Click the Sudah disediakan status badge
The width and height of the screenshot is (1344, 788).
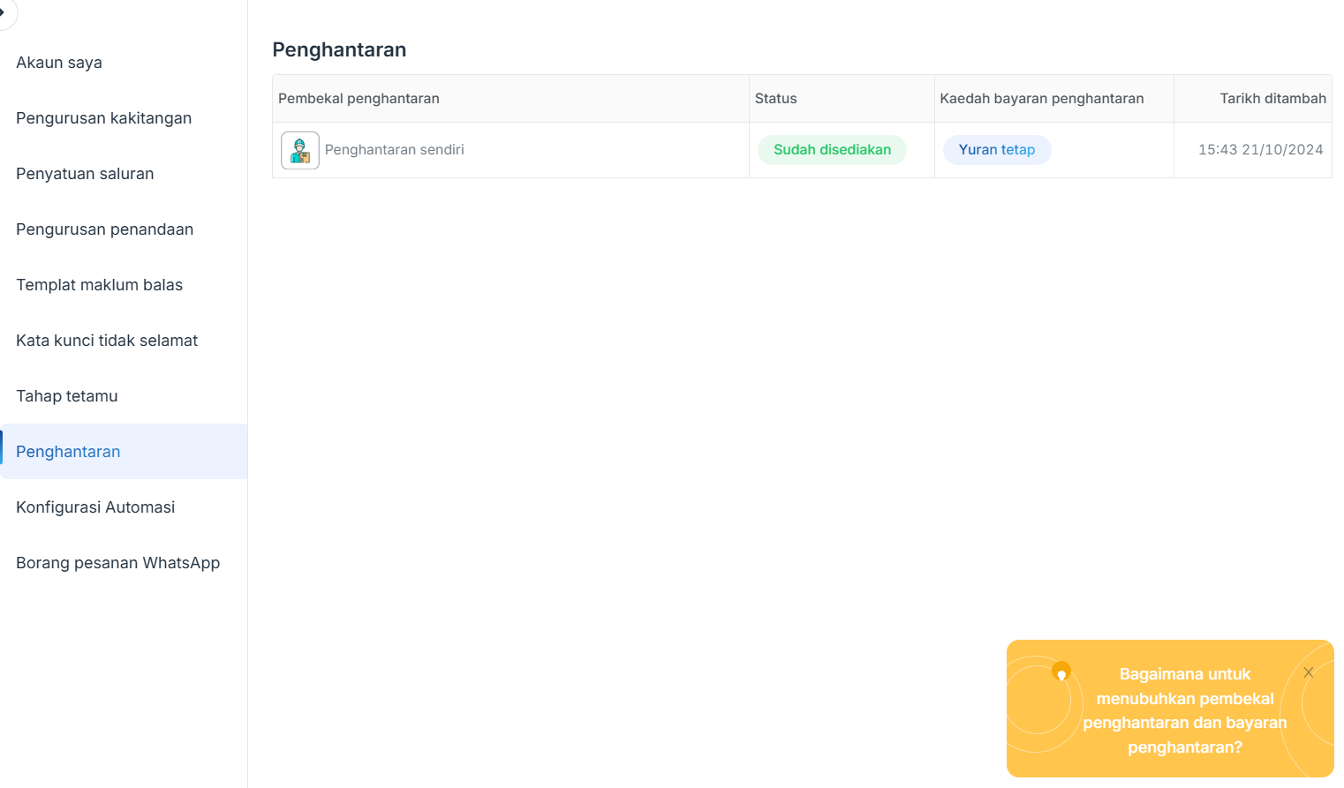click(x=832, y=150)
